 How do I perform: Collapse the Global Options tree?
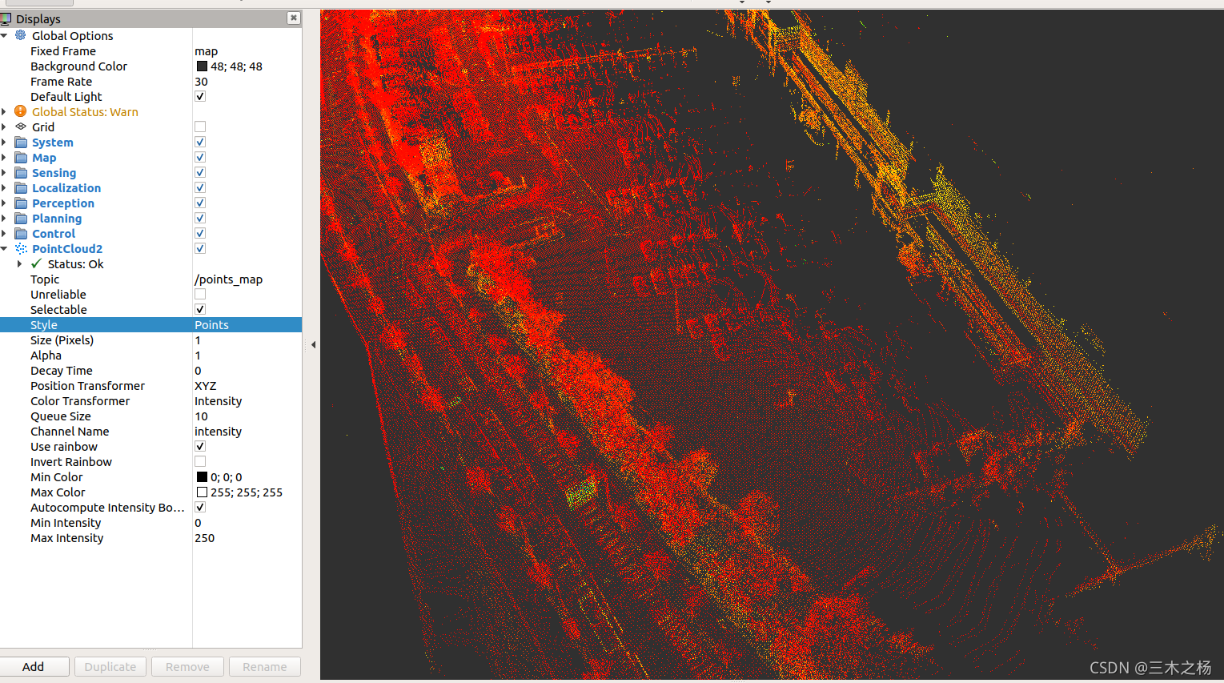(4, 35)
